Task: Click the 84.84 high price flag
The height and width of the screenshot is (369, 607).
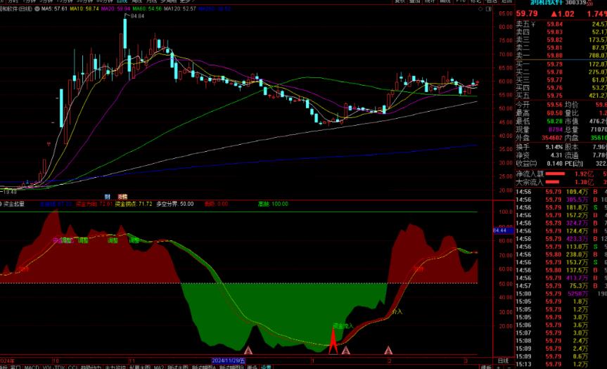Action: point(137,16)
